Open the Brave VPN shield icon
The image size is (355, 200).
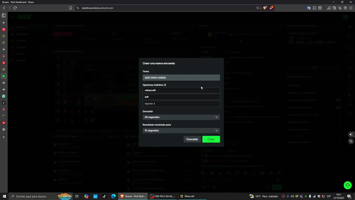point(345,8)
